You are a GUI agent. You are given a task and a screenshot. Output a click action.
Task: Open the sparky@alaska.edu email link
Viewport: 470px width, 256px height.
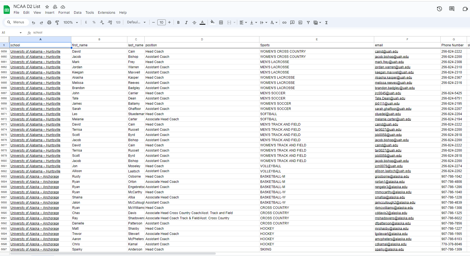[389, 249]
